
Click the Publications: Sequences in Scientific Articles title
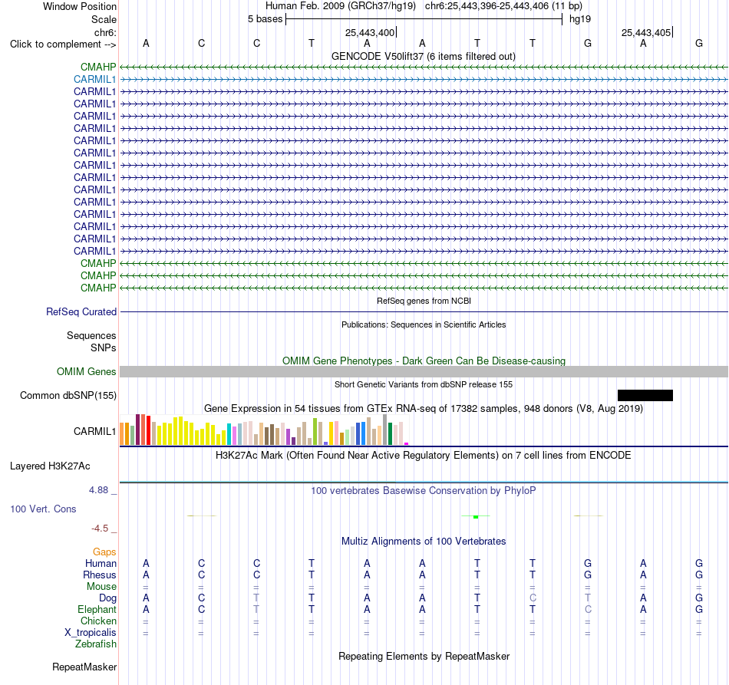pyautogui.click(x=424, y=324)
